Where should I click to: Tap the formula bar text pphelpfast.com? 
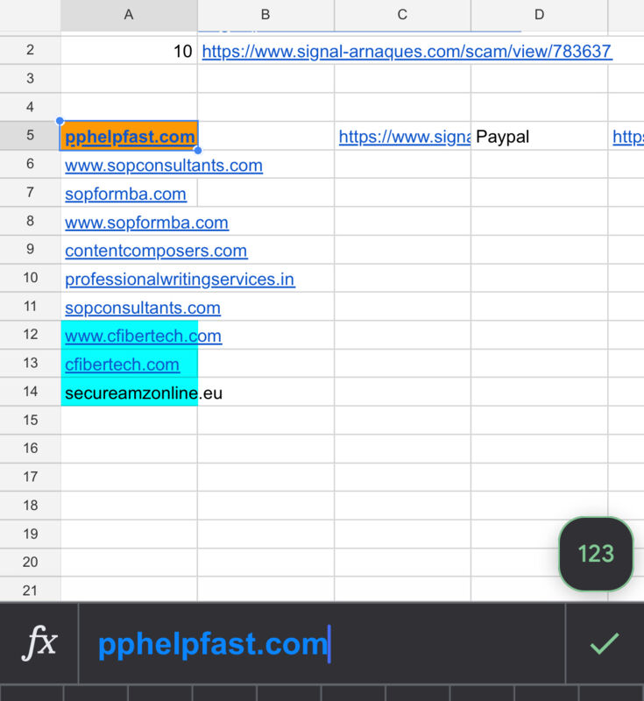point(213,644)
